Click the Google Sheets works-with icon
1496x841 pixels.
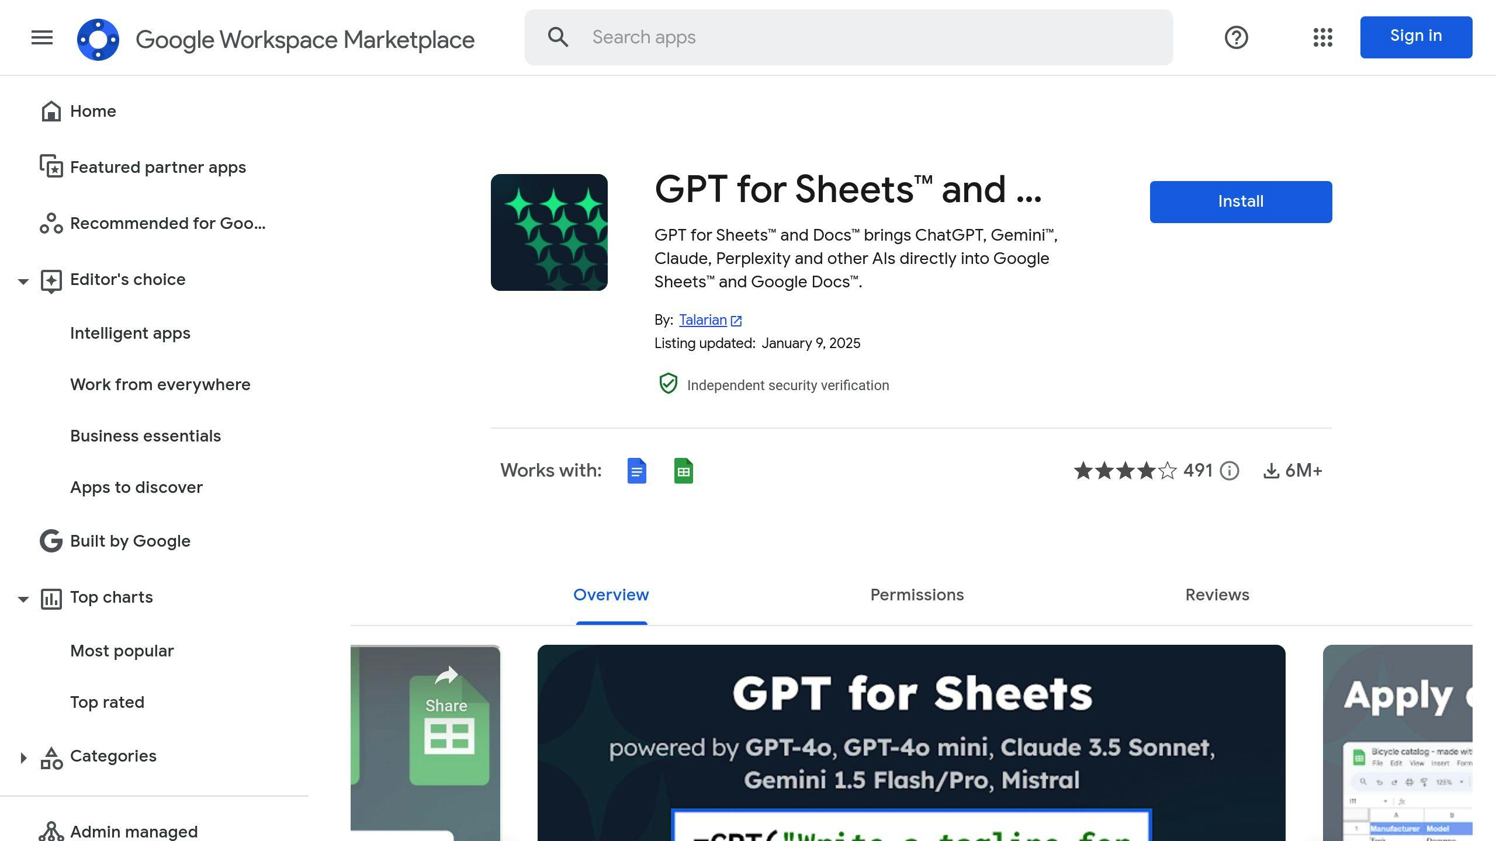click(683, 471)
